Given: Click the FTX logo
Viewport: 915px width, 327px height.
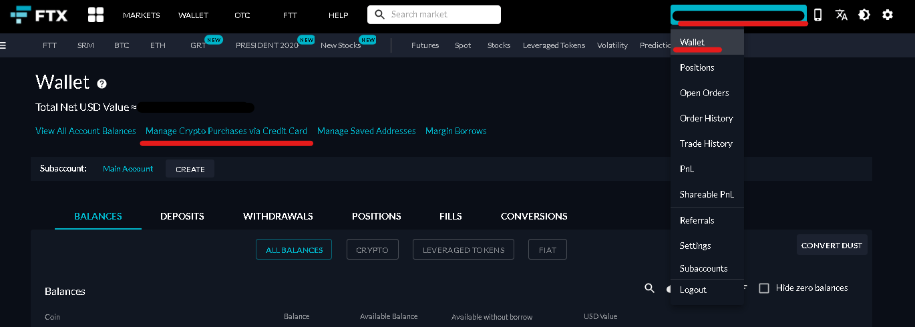Looking at the screenshot, I should click(39, 15).
